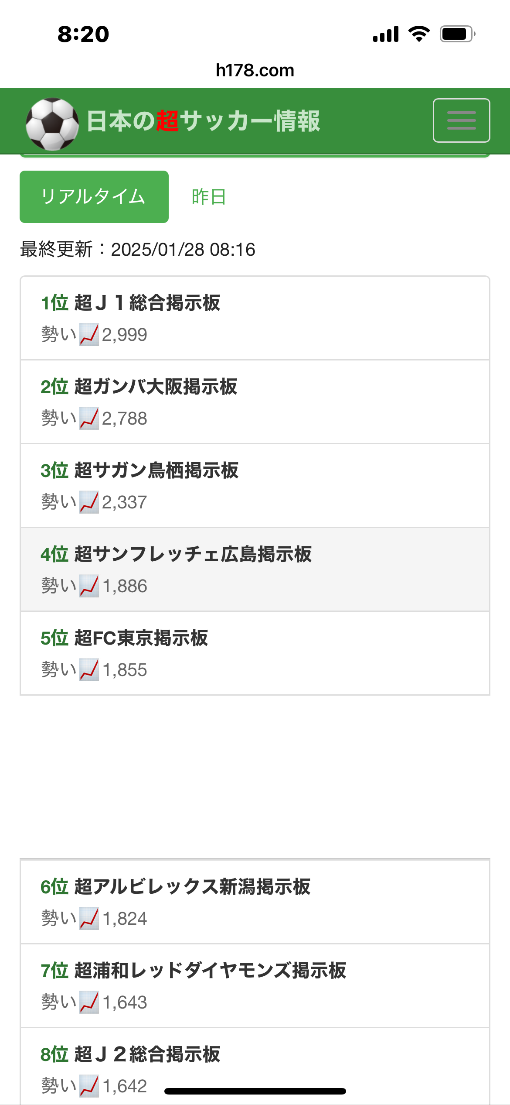Tap the 日本の超サッカー情報 site title
Image resolution: width=510 pixels, height=1105 pixels.
(x=203, y=121)
